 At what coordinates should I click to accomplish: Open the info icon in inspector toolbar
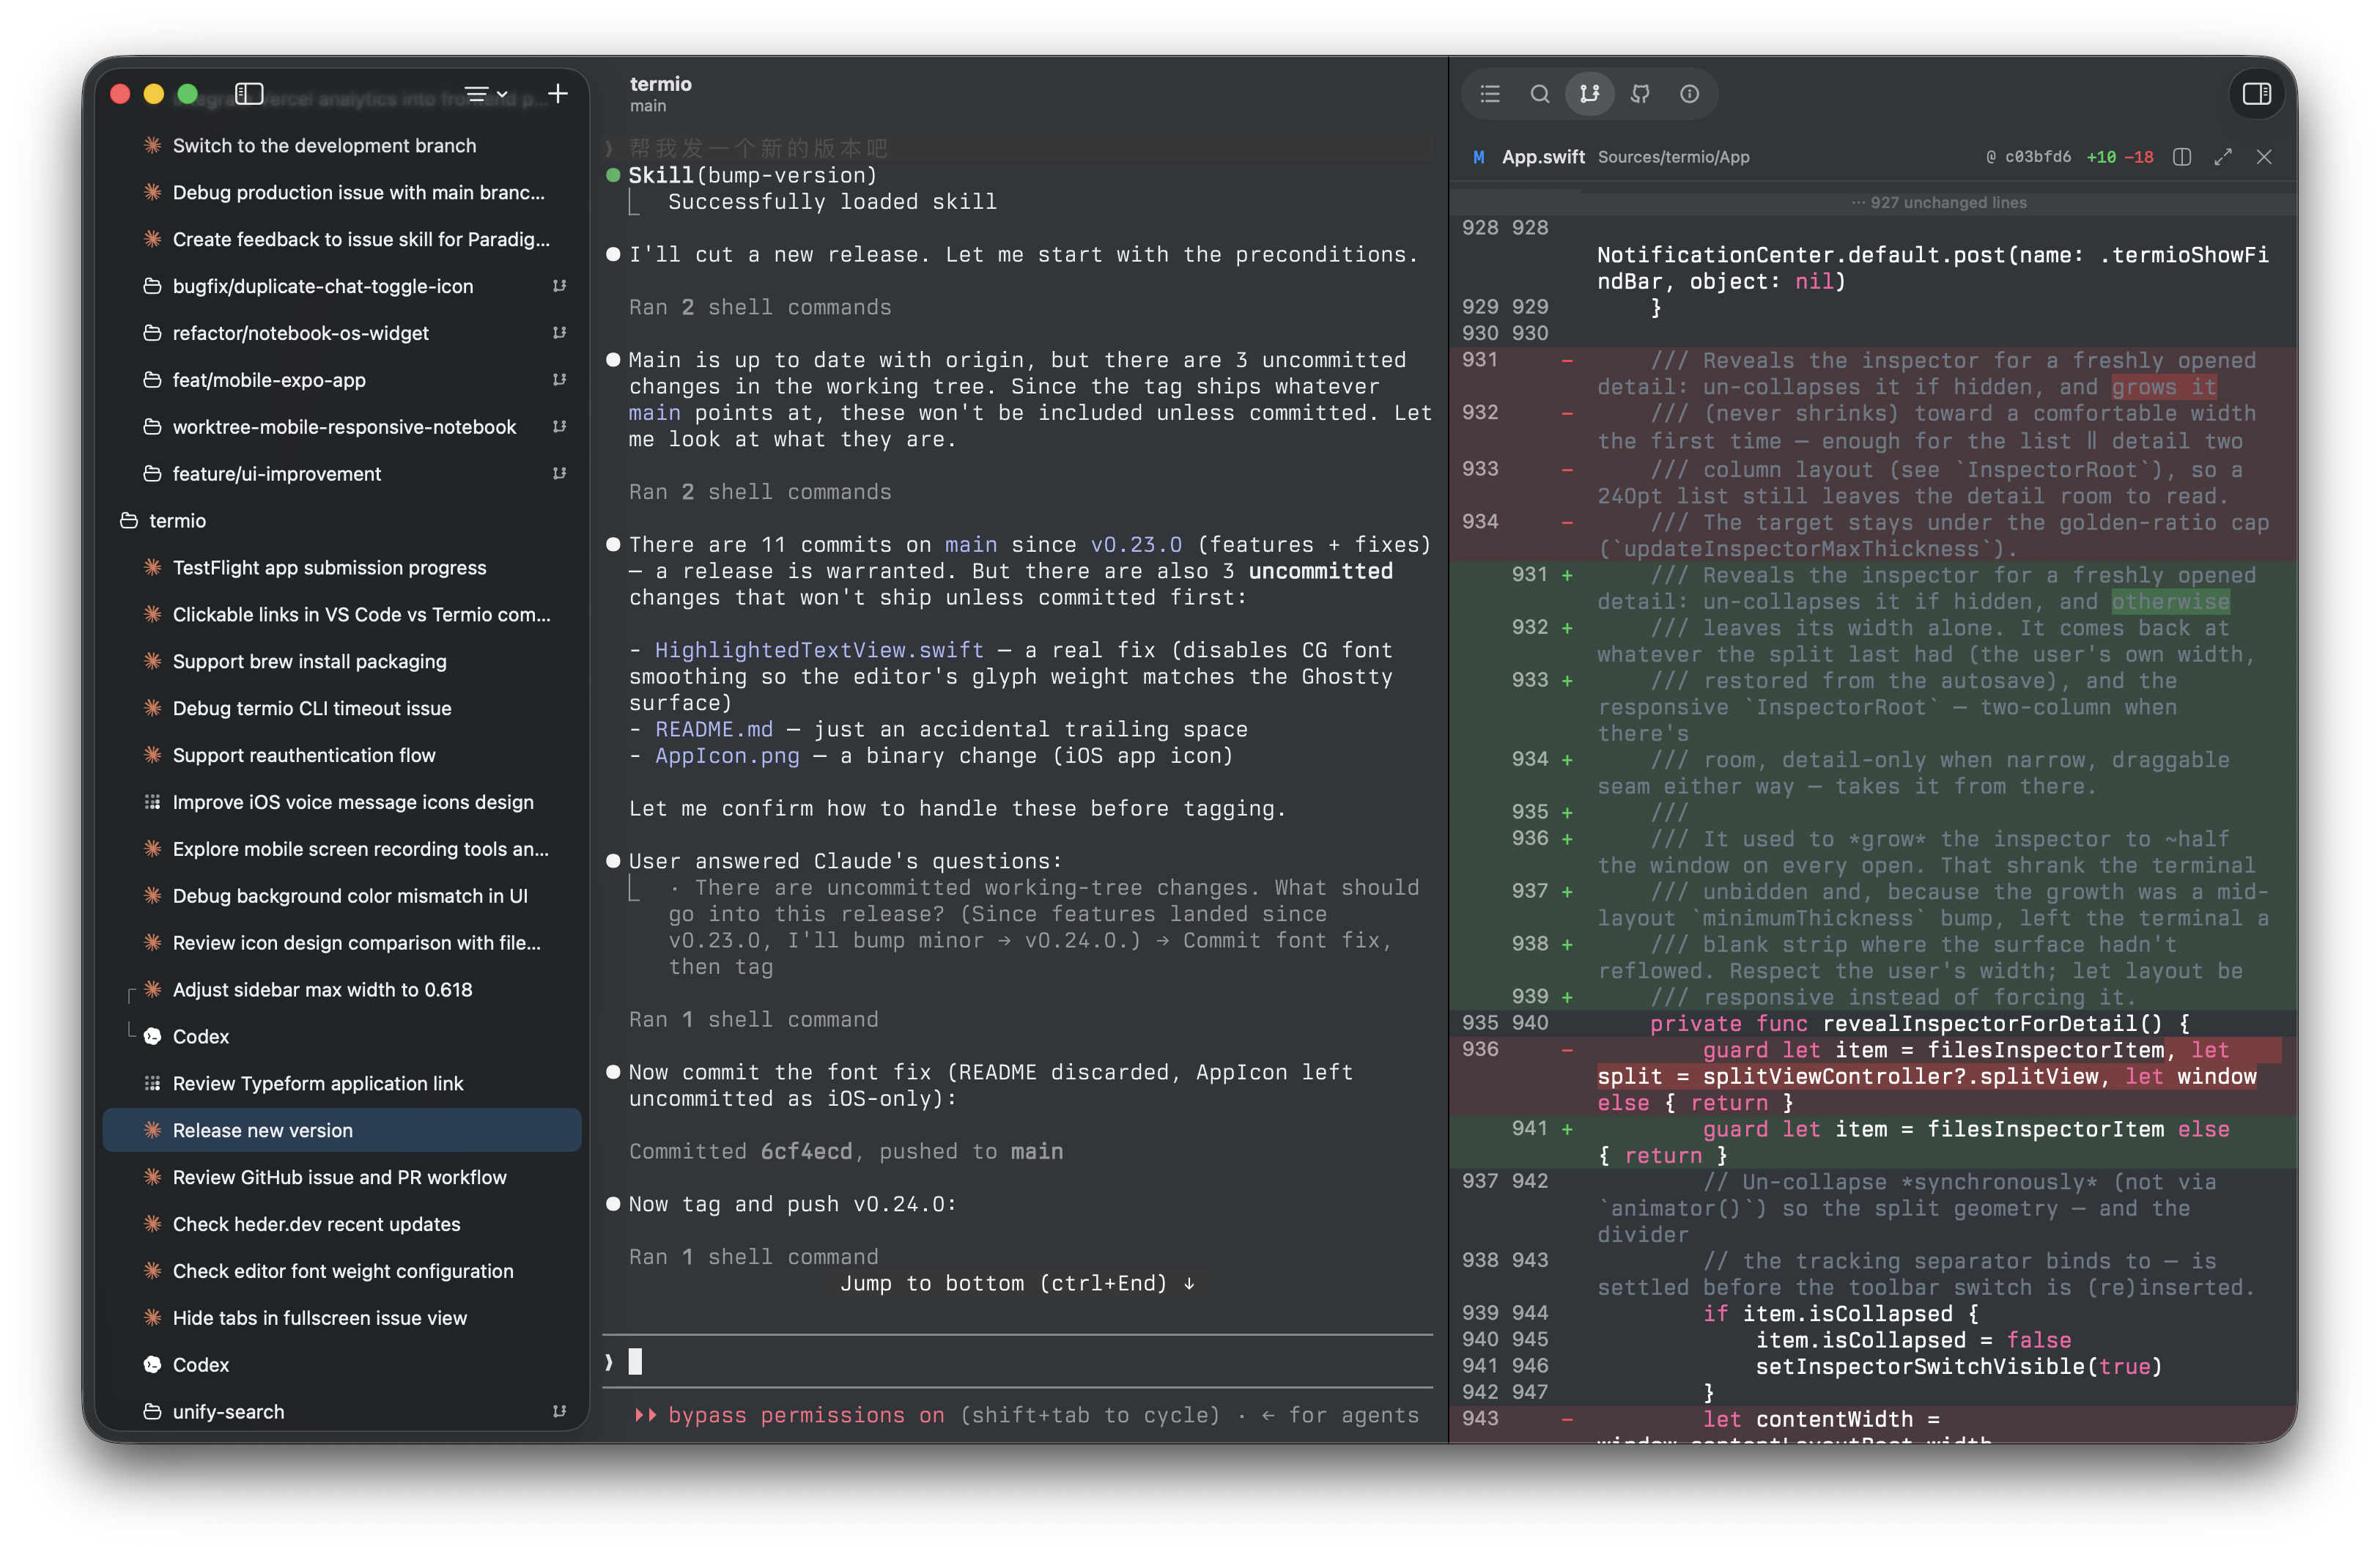(x=1690, y=94)
